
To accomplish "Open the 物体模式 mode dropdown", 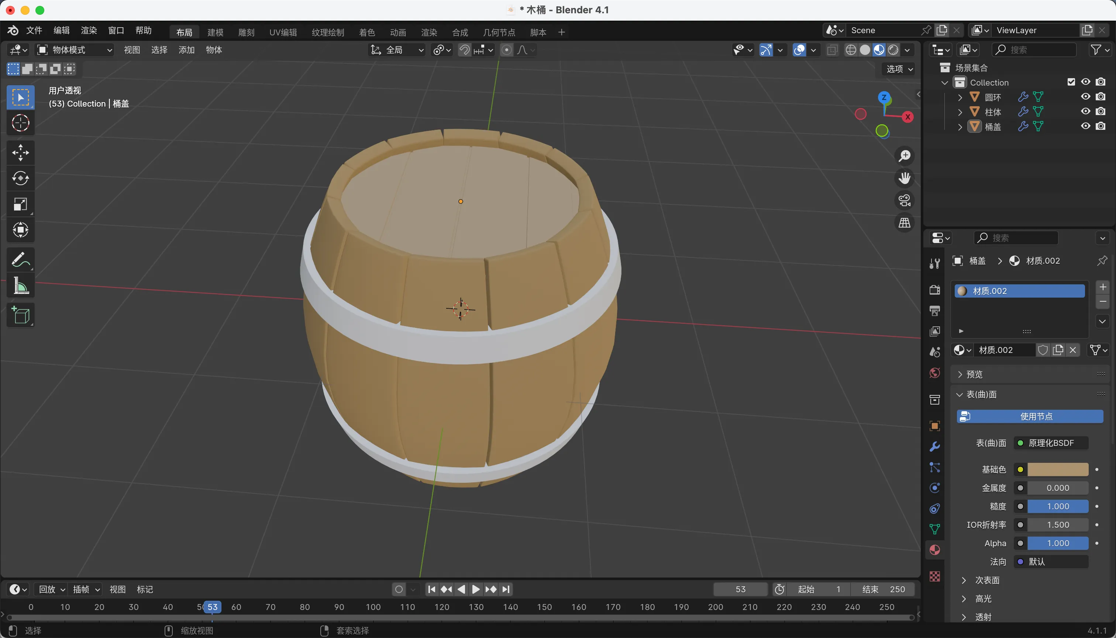I will pyautogui.click(x=75, y=50).
